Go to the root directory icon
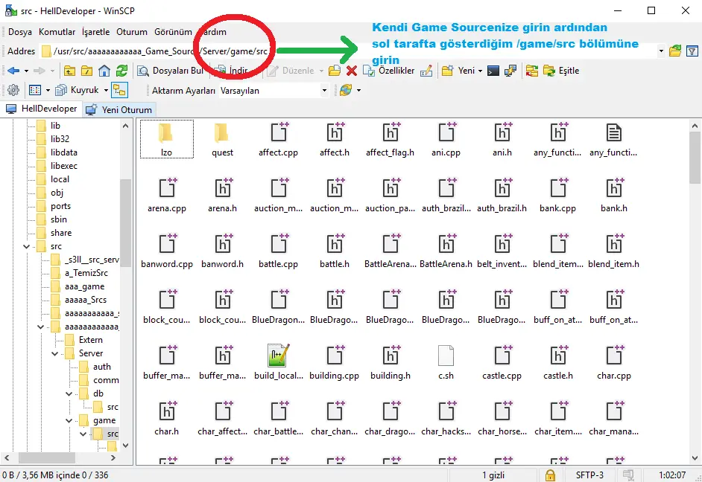The height and width of the screenshot is (482, 702). point(87,71)
